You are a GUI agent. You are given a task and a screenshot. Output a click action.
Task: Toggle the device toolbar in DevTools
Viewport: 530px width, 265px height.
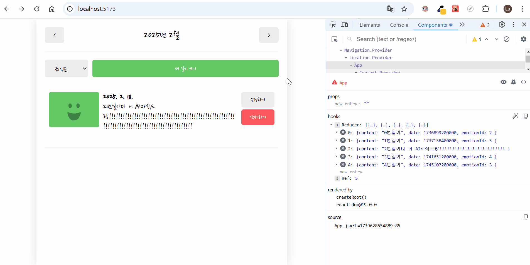(345, 25)
